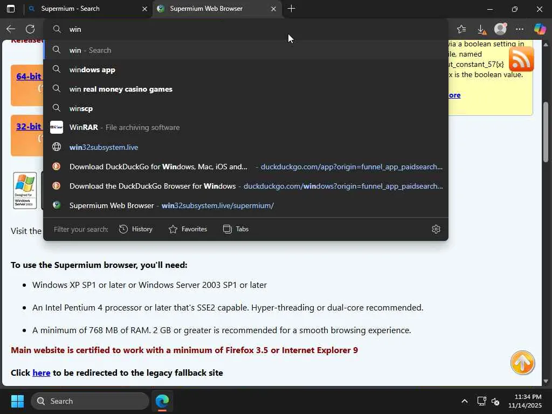Select 'Download DuckDuckGo for Windows, Mac, iOS' suggestion

coord(246,167)
